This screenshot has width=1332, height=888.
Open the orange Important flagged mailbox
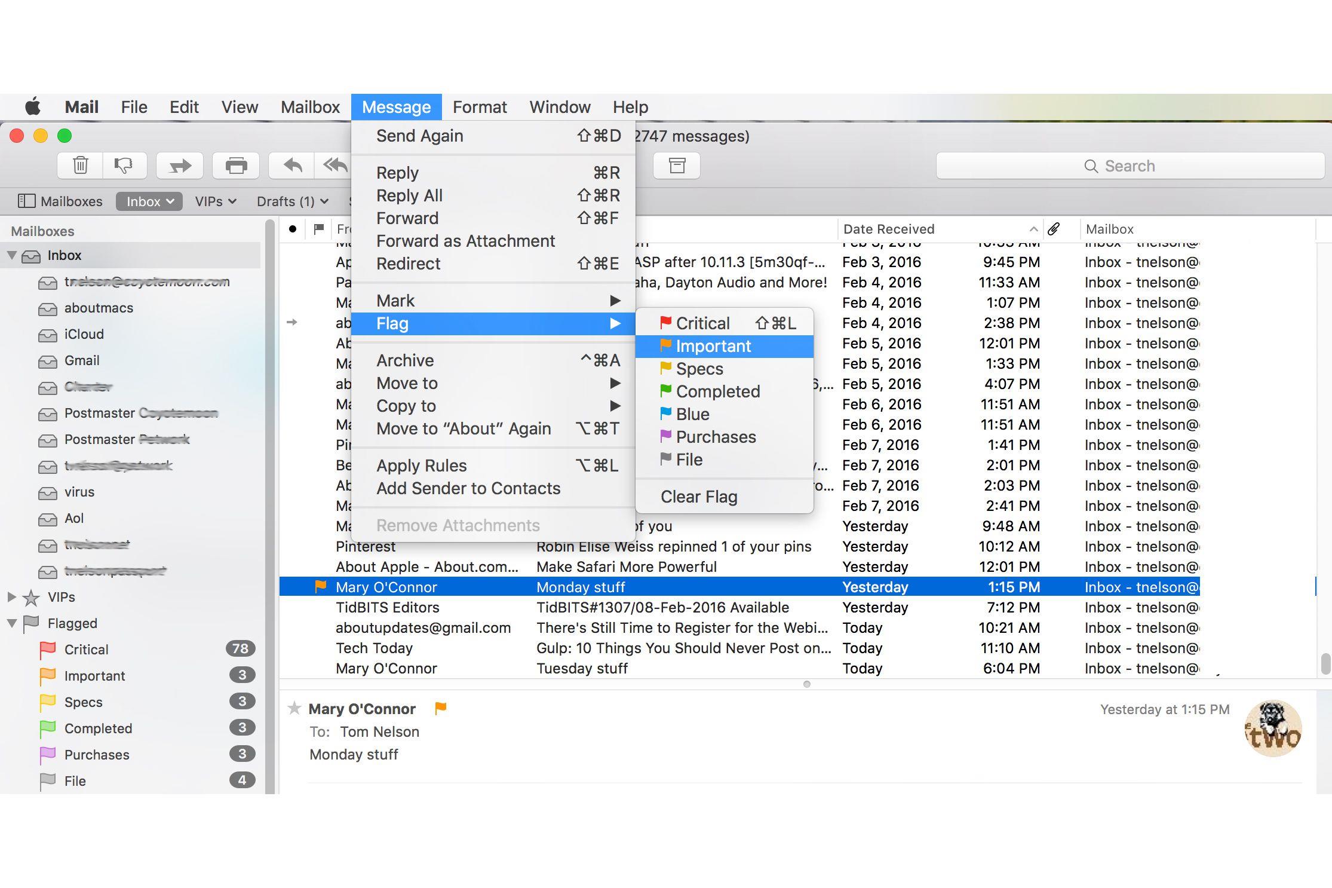tap(146, 675)
